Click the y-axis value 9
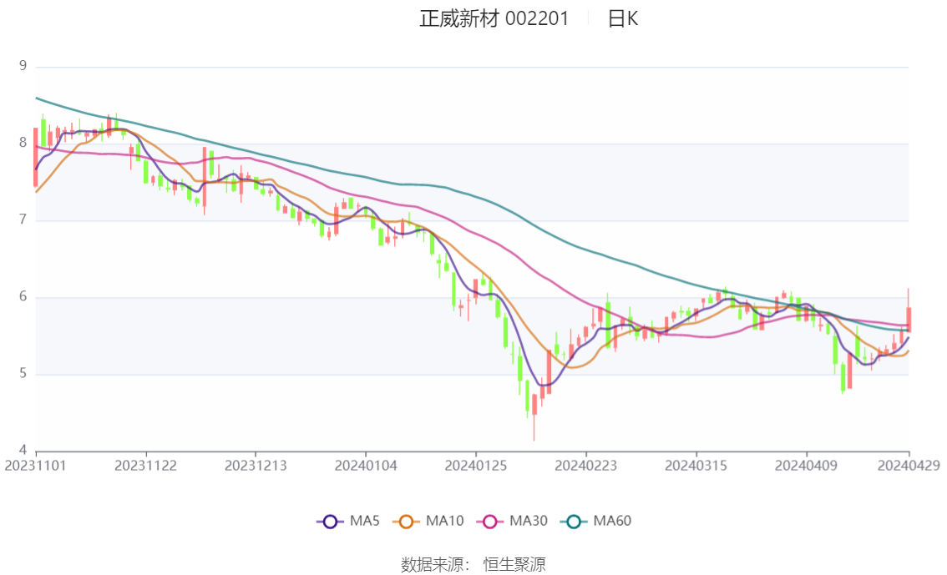 click(23, 66)
